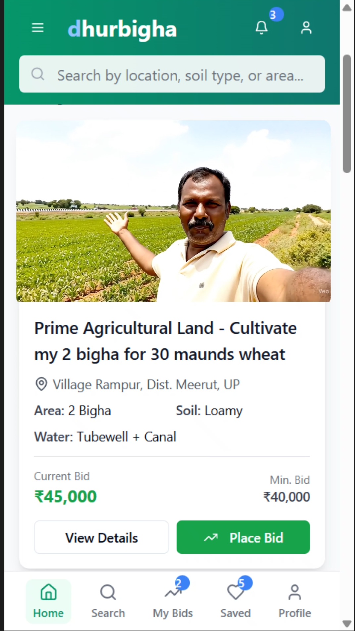355x631 pixels.
Task: Click the location pin icon beside Village Rampur
Action: [x=41, y=384]
